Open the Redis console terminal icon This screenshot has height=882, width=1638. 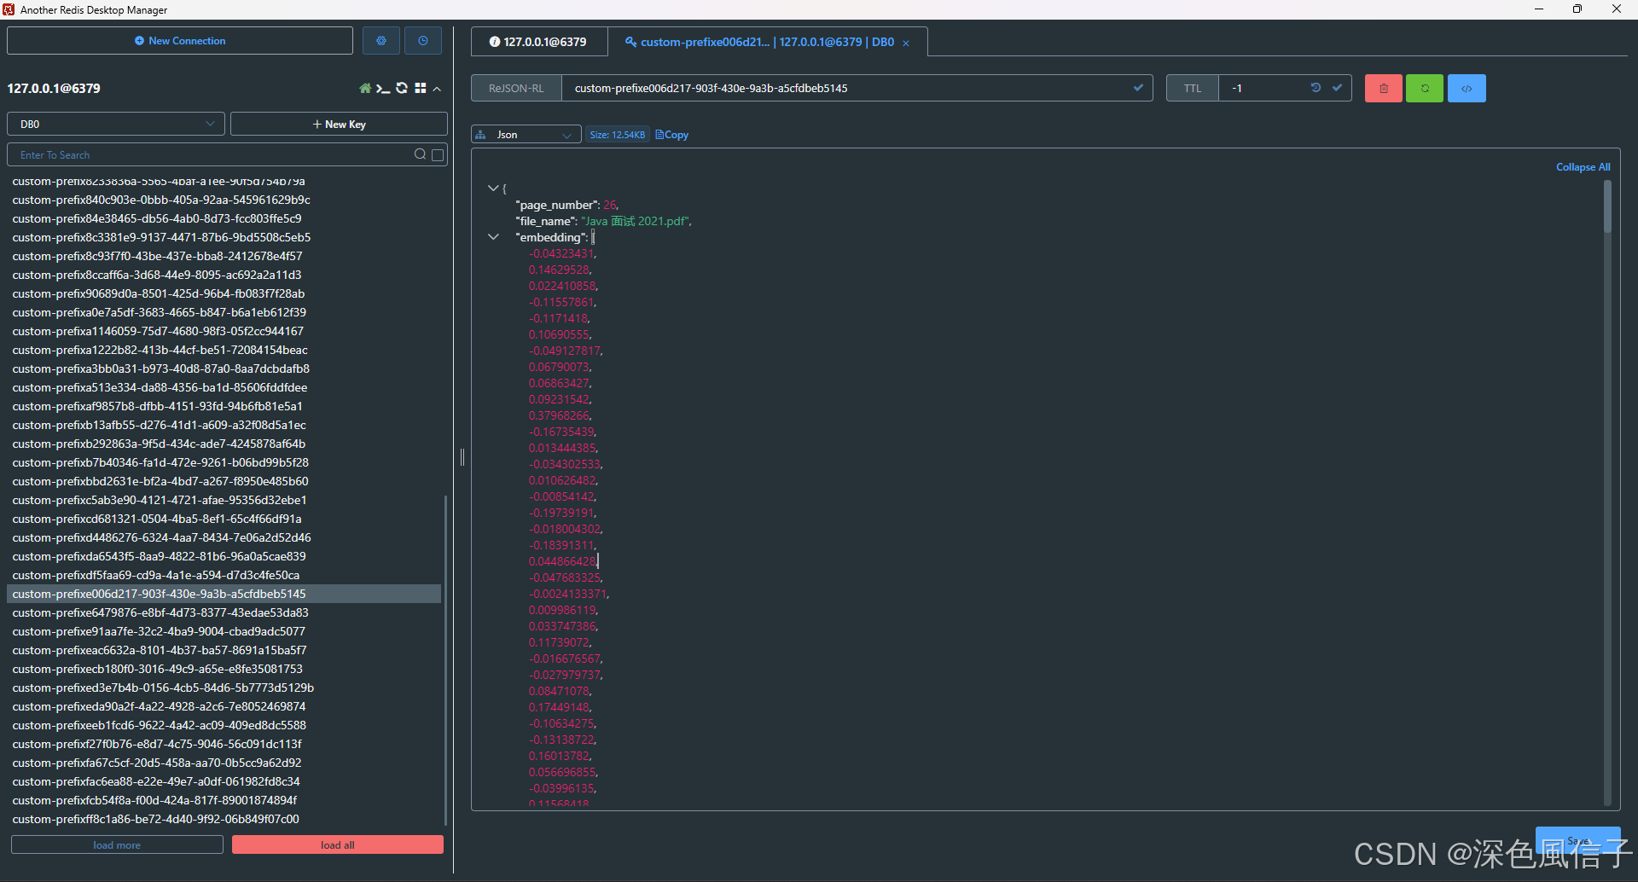(x=383, y=89)
